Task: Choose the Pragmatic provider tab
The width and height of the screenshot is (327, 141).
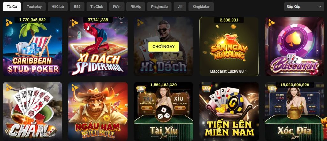Action: coord(159,7)
